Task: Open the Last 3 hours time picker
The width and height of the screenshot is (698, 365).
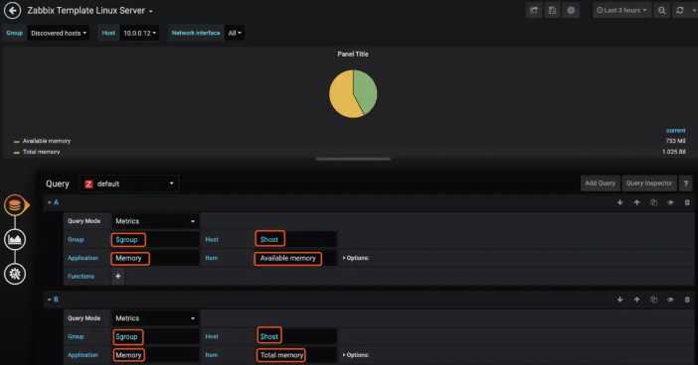Action: 621,10
